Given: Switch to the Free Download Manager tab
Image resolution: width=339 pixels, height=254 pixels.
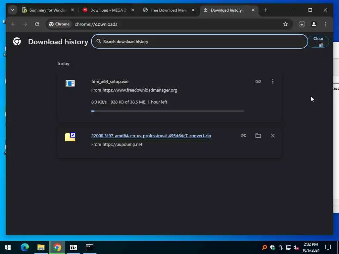Looking at the screenshot, I should (169, 10).
